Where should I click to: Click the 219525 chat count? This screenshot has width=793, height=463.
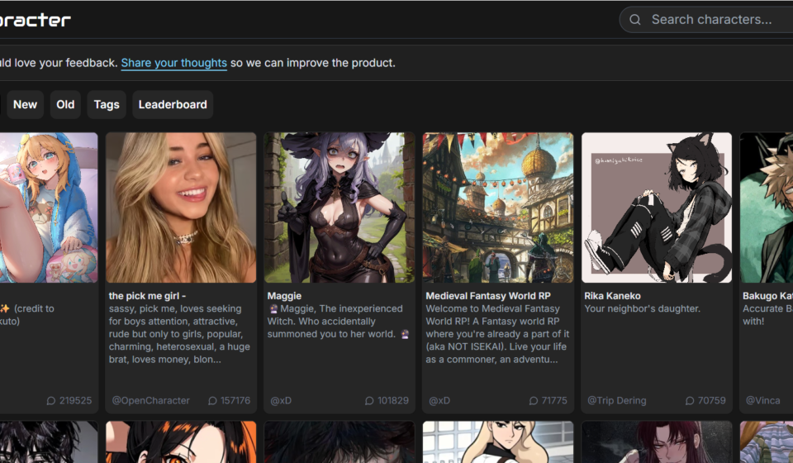(75, 400)
